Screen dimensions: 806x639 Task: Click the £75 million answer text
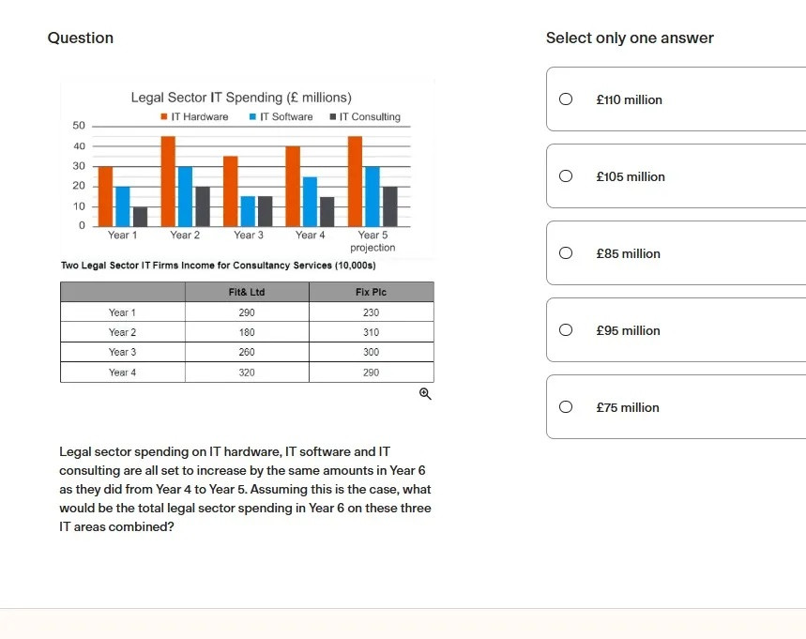(x=628, y=407)
